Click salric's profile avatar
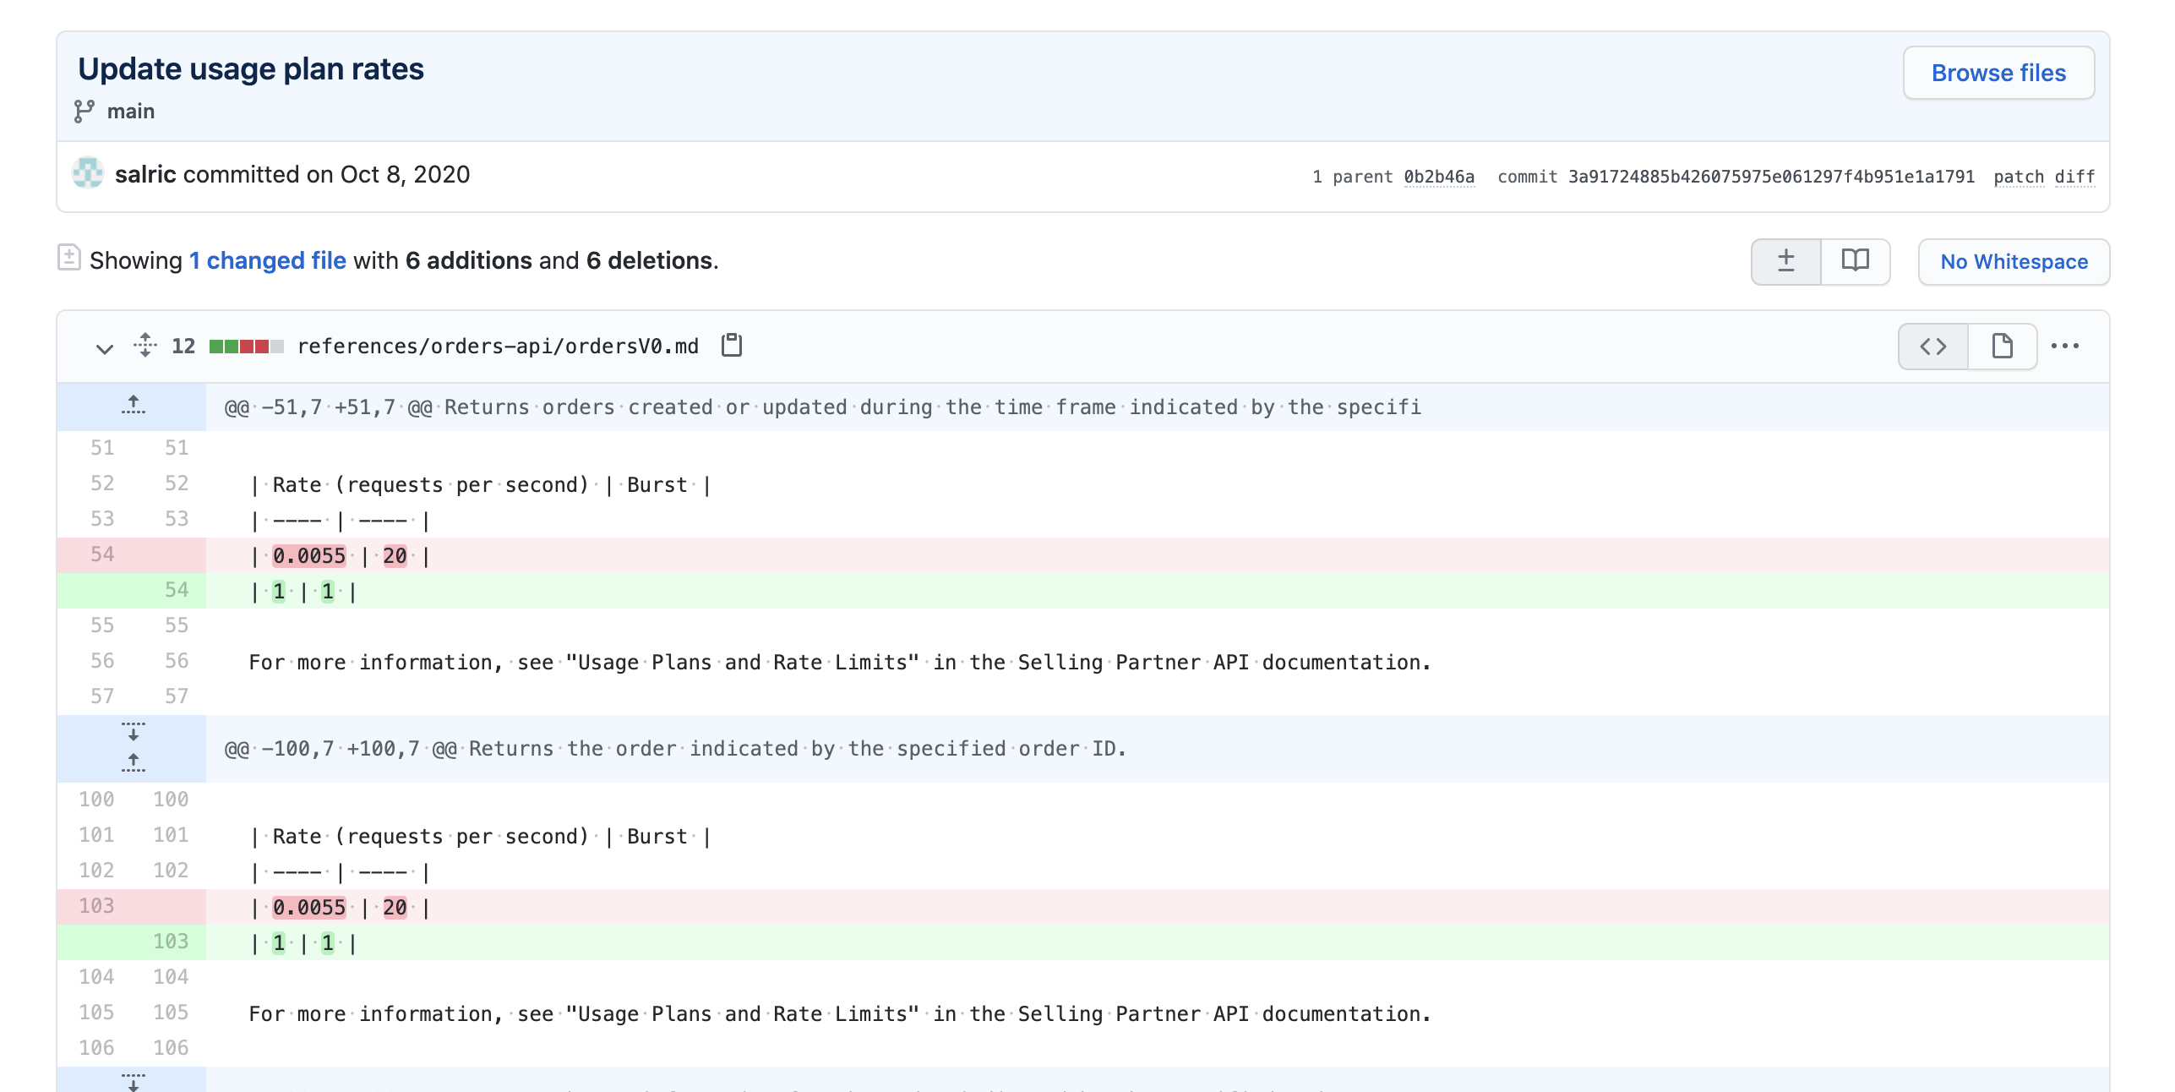This screenshot has height=1092, width=2175. (87, 174)
